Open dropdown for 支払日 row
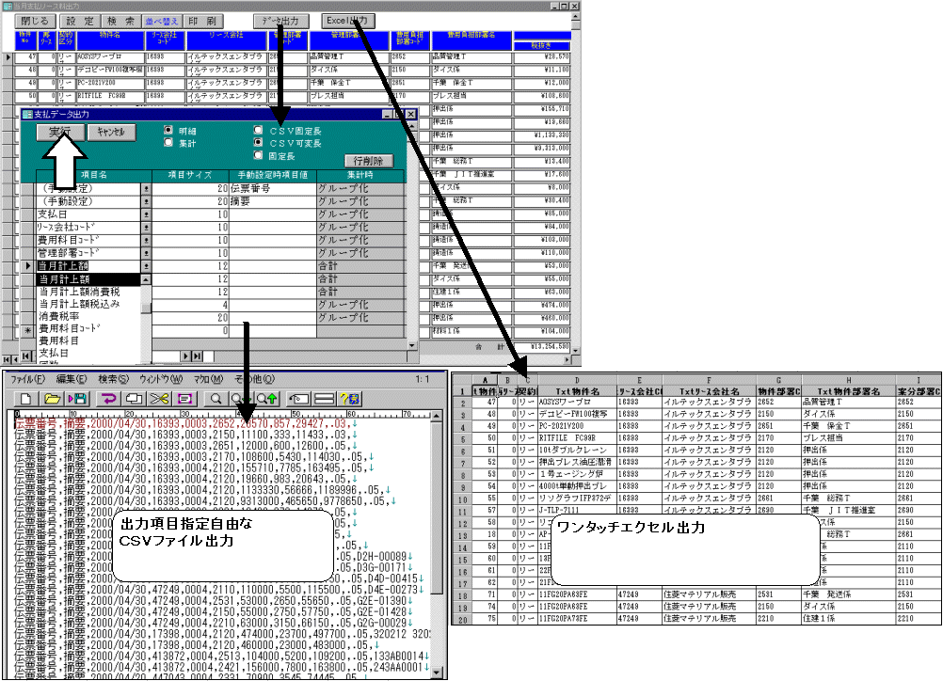 (x=146, y=214)
